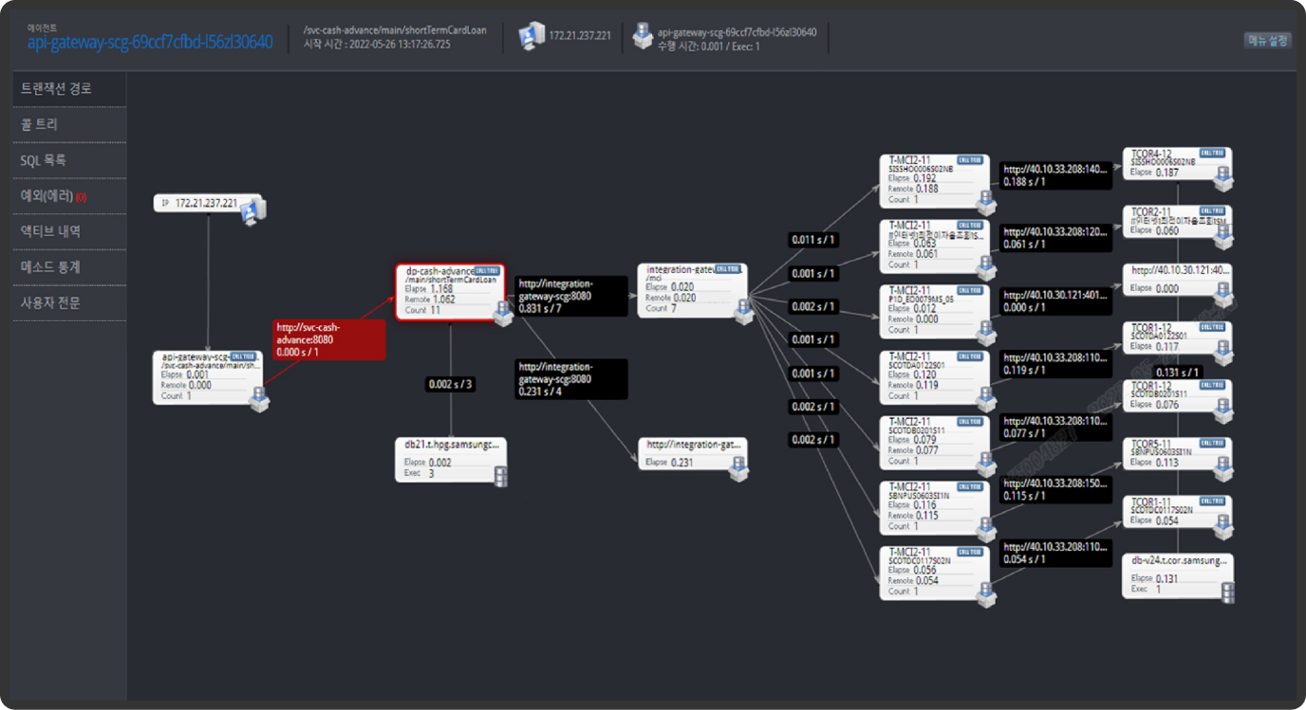Open CALL TREE badge on TCOR5-11 node
Screen dimensions: 1306x710
[x=1212, y=443]
